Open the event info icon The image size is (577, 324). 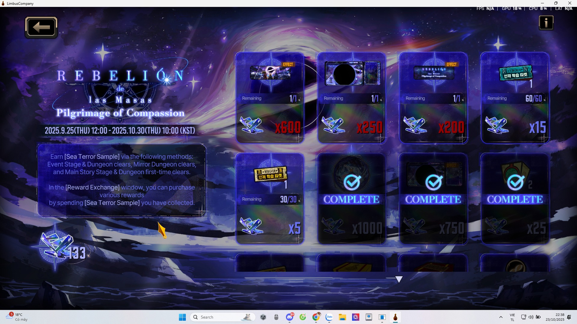pyautogui.click(x=546, y=23)
